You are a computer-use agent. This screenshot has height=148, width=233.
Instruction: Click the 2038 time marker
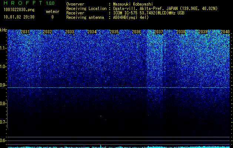[181, 32]
